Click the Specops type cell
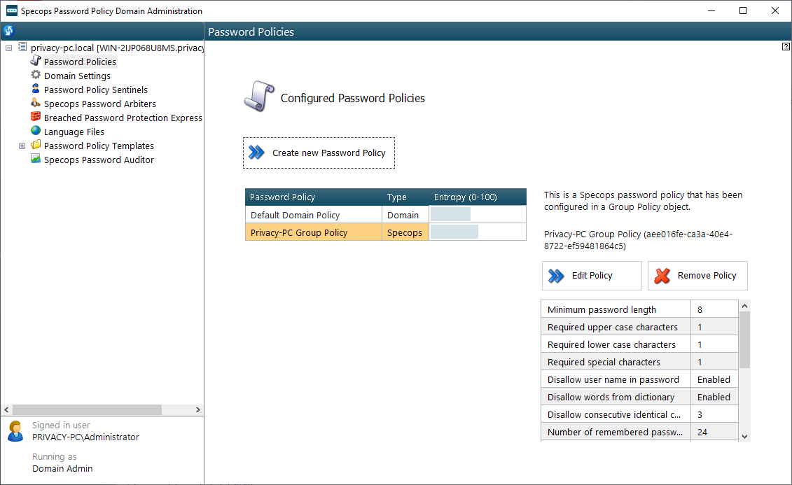 [405, 232]
